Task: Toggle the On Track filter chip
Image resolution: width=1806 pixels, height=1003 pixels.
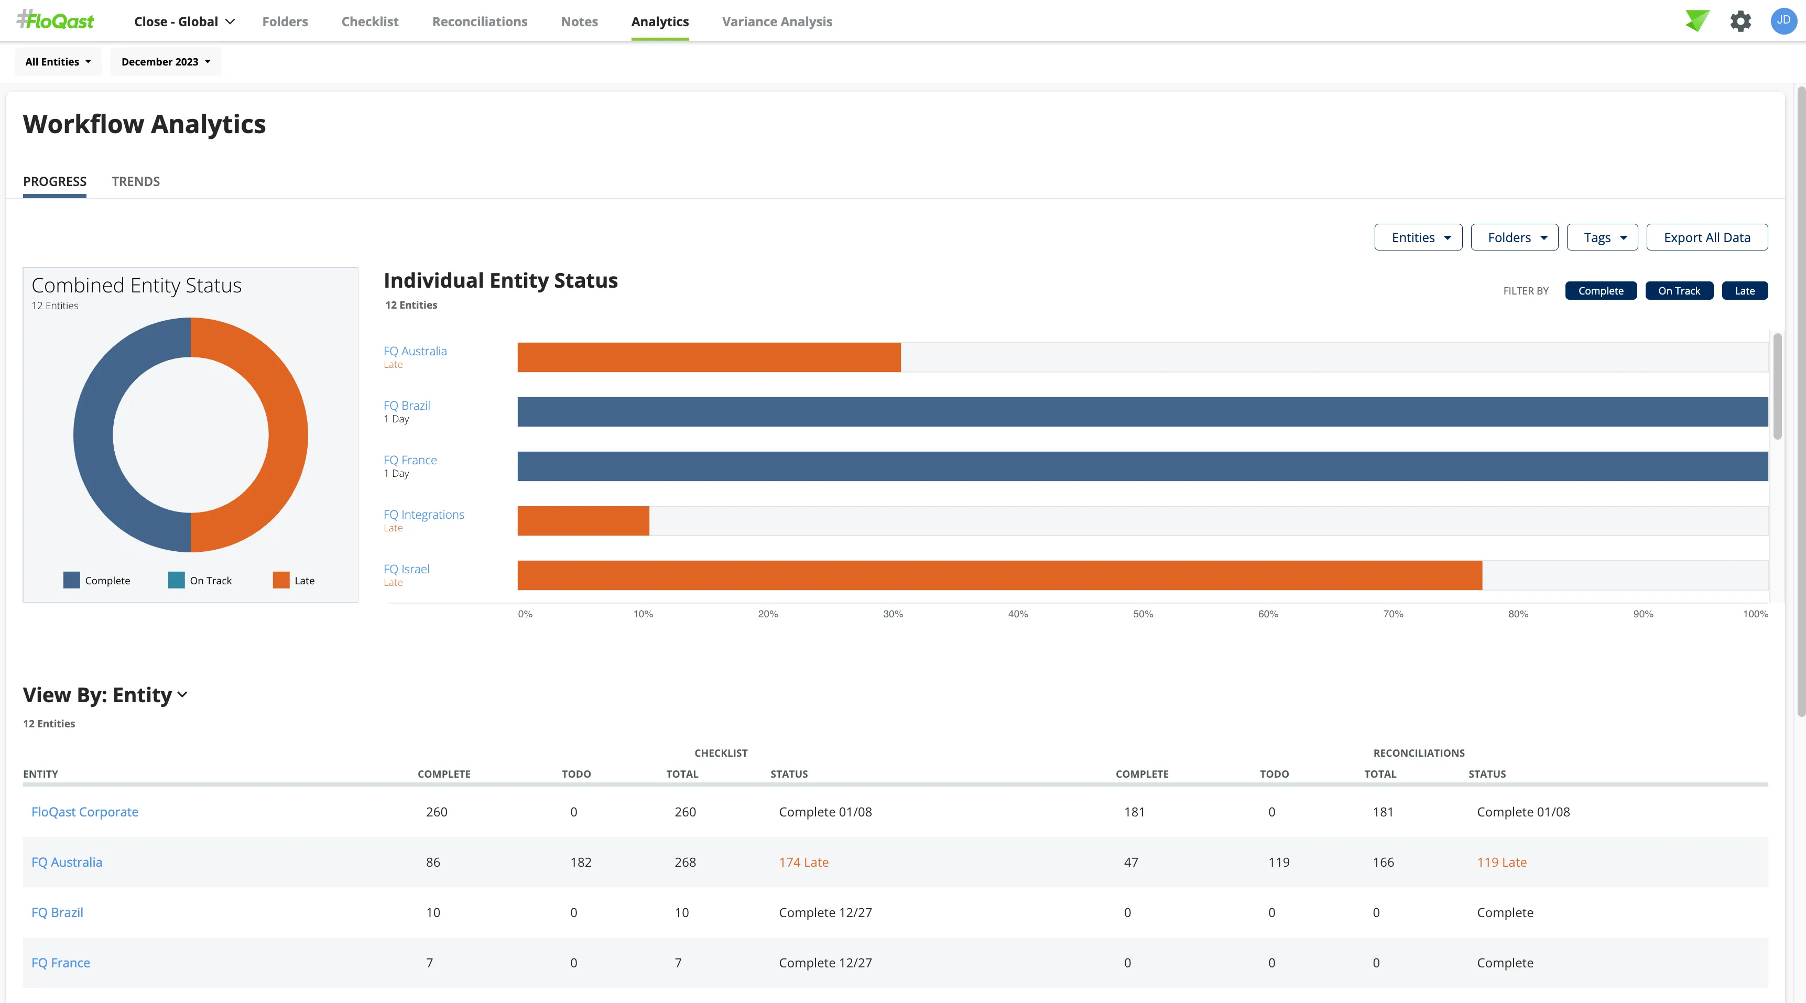Action: click(1679, 290)
